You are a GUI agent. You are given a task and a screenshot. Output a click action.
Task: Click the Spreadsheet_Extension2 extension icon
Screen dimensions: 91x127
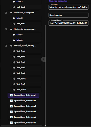(11, 101)
